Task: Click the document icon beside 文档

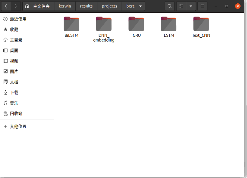Action: coord(5,82)
